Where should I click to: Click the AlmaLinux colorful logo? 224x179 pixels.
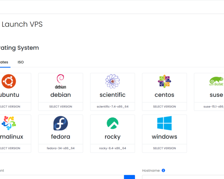(x=9, y=123)
